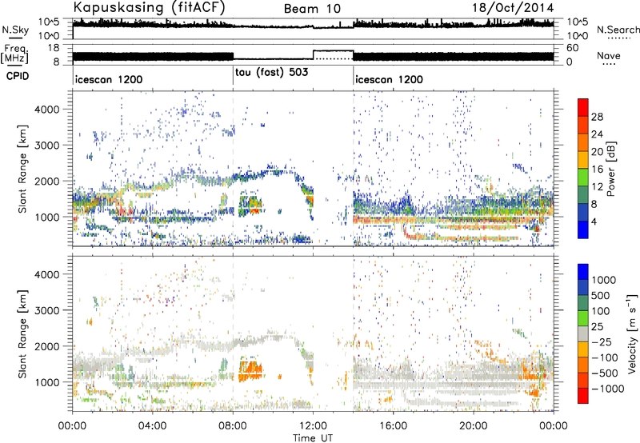Click the frequency step-up segment after 12:00

pos(333,50)
